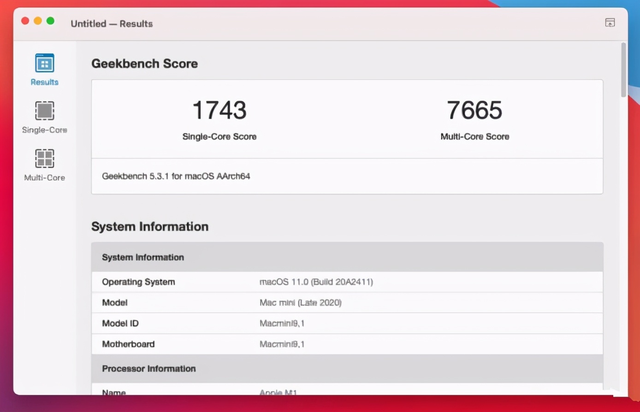
Task: Switch to the Multi-Core view
Action: 44,165
